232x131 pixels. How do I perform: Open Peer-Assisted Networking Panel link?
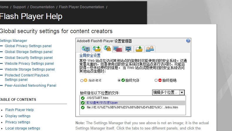31,86
